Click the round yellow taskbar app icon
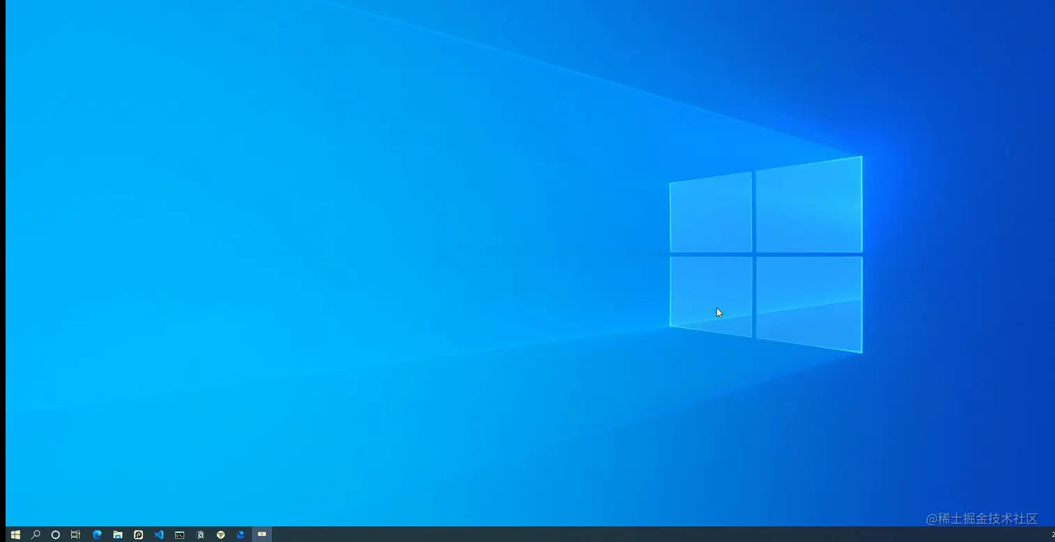The width and height of the screenshot is (1055, 542). pos(220,535)
